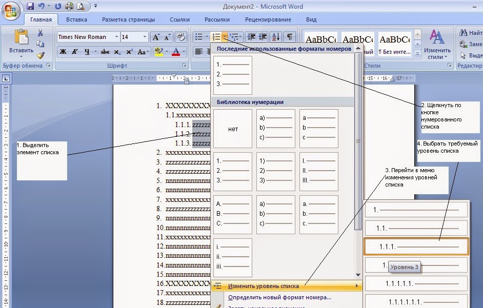Click the tab selector at ruler corner
The height and width of the screenshot is (308, 483).
tap(6, 78)
